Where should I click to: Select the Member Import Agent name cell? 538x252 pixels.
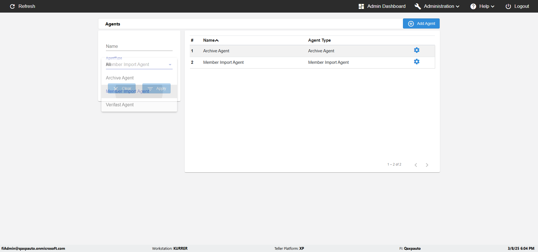pos(223,62)
